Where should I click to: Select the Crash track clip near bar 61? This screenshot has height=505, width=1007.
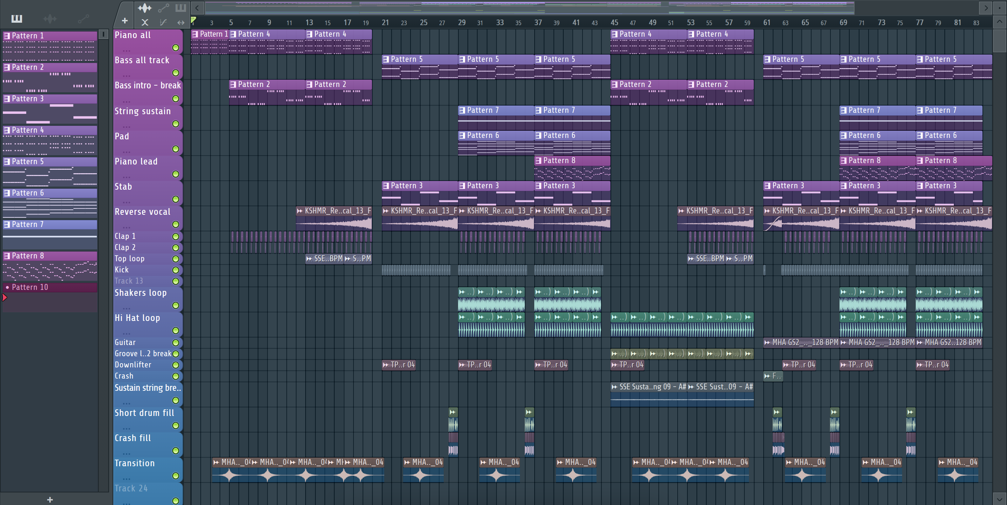point(773,376)
